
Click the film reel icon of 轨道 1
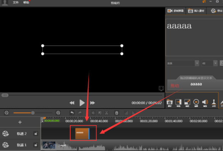6,145
